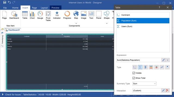Redo the last undone action
Screen dimensions: 174x97
14,2
